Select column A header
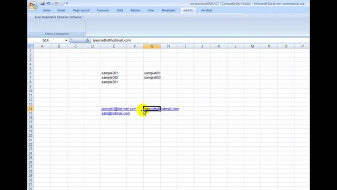This screenshot has height=190, width=337. [42, 46]
